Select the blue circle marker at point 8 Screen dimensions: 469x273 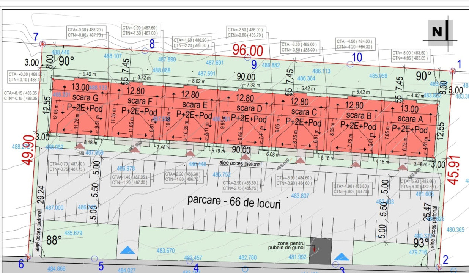pos(145,50)
